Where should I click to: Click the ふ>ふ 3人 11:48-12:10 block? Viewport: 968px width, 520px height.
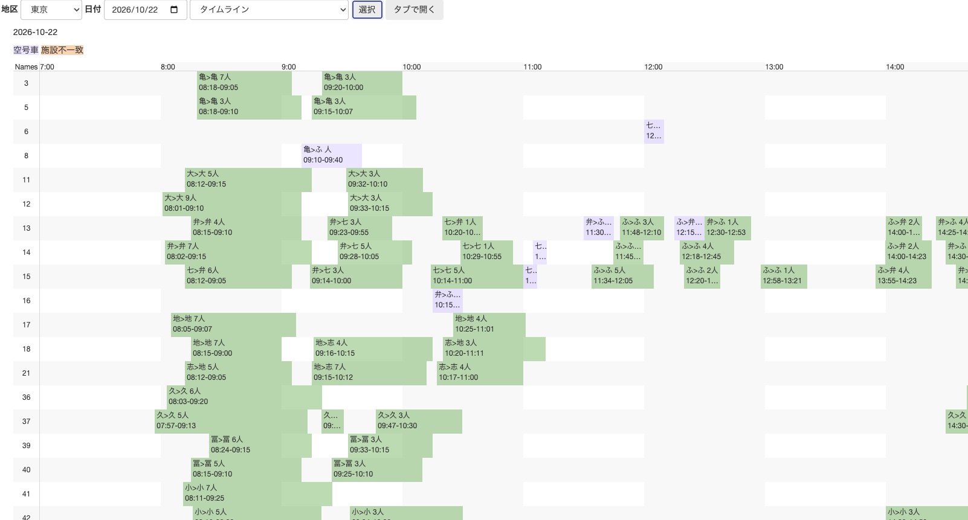pos(642,228)
